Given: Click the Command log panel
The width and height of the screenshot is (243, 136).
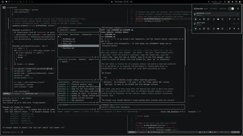Looking at the screenshot, I should (x=143, y=107).
